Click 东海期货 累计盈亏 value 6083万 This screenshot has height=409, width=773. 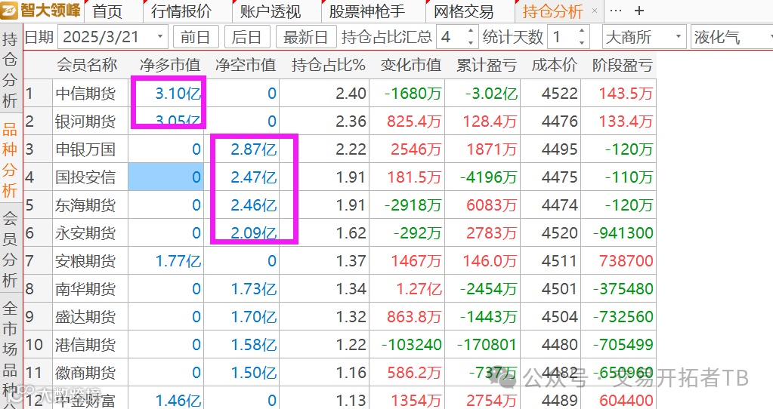(x=492, y=204)
